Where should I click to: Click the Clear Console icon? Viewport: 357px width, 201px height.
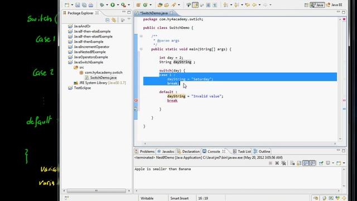(x=292, y=163)
